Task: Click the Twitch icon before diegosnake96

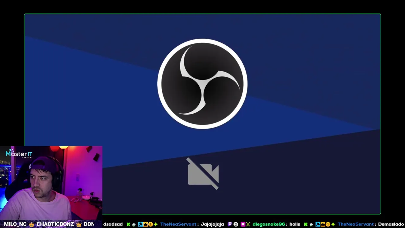Action: tap(230, 224)
